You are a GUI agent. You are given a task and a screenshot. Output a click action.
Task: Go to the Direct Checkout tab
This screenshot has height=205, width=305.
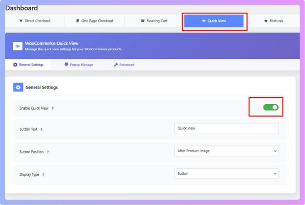pyautogui.click(x=35, y=21)
